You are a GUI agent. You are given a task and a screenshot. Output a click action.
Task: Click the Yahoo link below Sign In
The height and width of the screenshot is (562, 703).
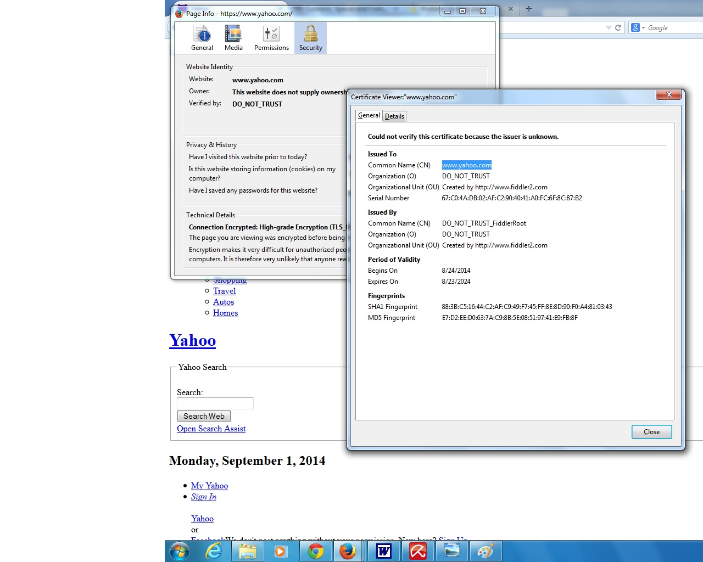[x=202, y=519]
